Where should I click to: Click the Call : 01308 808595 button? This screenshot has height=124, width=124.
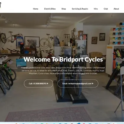(38, 84)
